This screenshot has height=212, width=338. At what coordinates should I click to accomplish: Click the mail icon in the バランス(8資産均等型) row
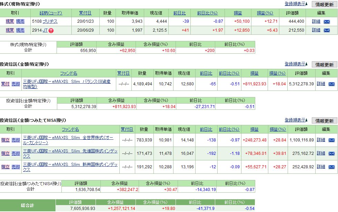[331, 84]
